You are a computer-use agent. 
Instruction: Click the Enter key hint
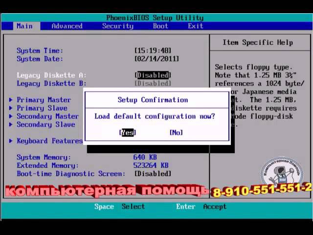[x=186, y=207]
